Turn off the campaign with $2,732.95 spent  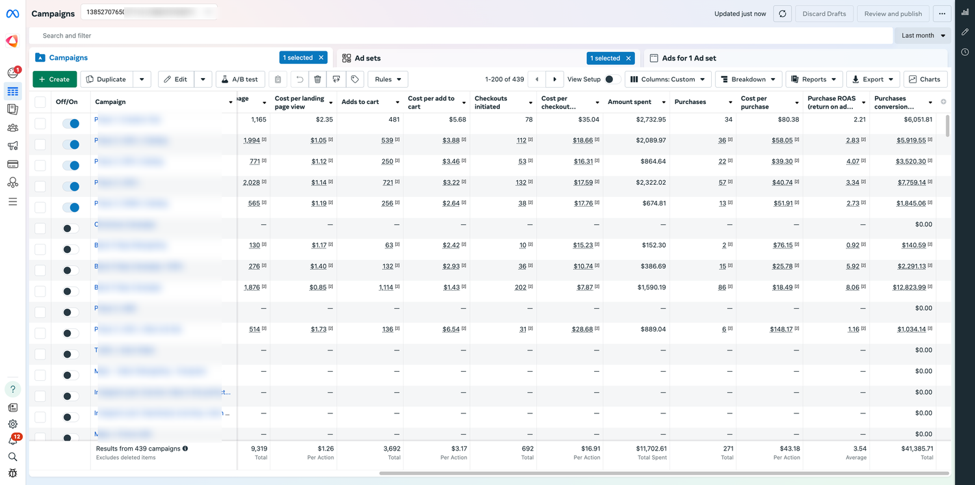[x=70, y=123]
